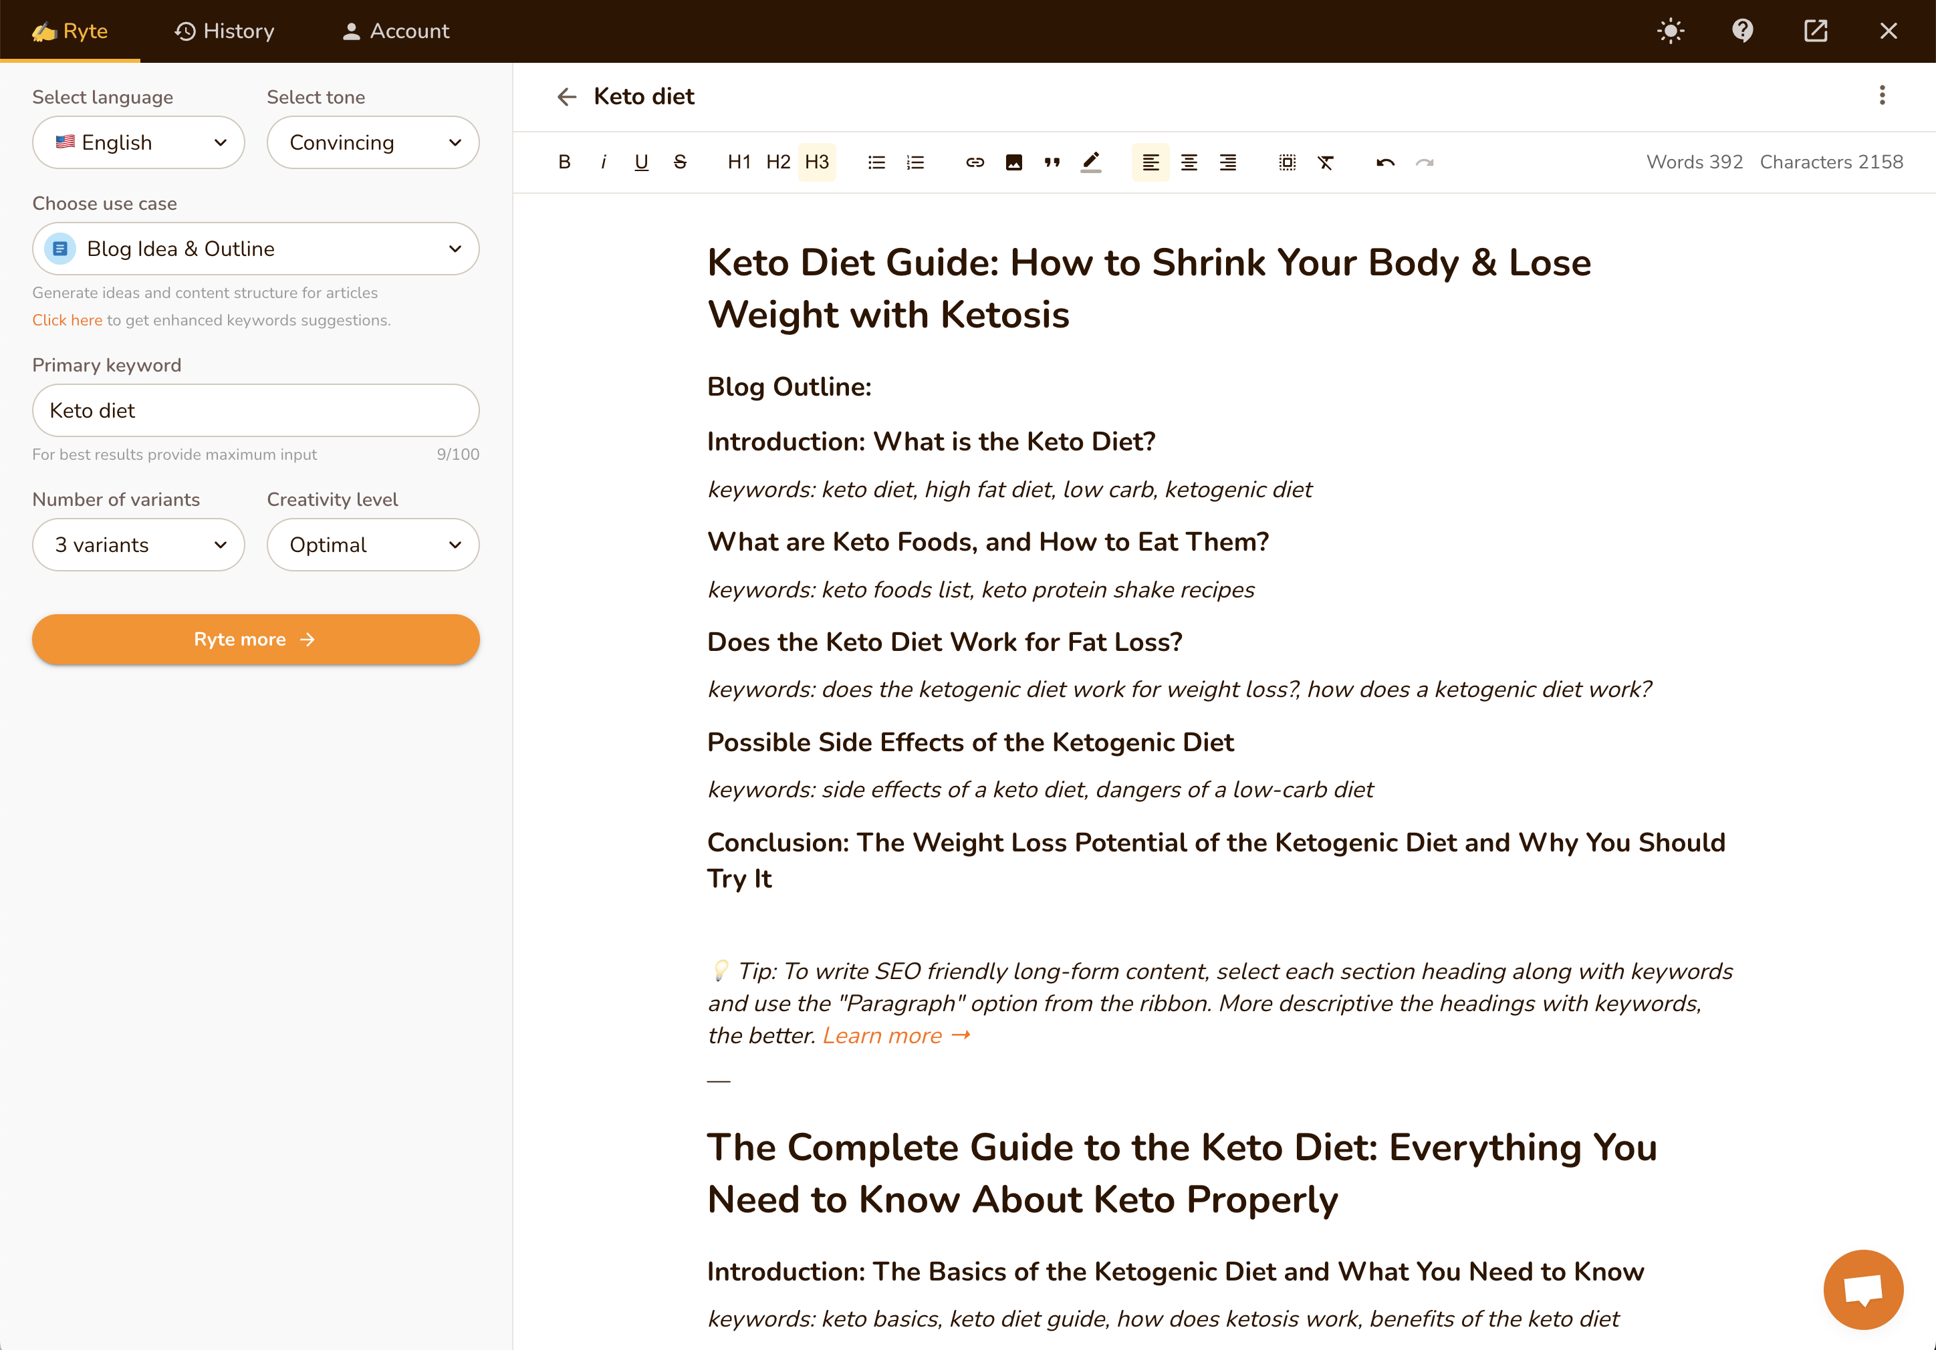Insert a bulleted list

[877, 162]
